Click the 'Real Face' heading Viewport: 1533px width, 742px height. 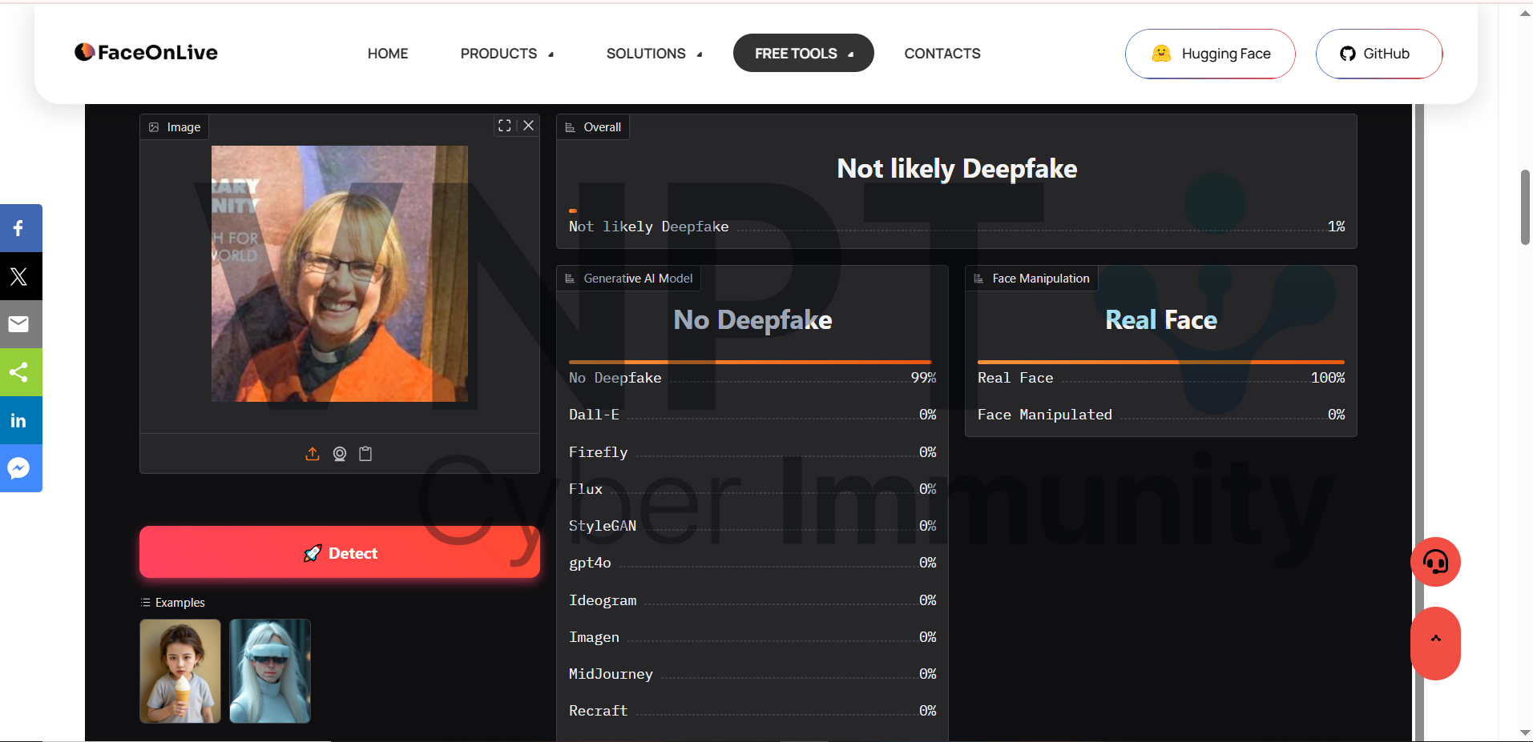(1161, 320)
